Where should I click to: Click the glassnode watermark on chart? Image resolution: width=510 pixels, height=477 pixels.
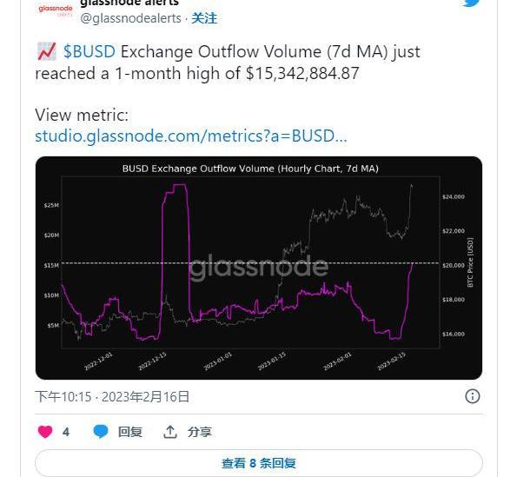click(259, 268)
